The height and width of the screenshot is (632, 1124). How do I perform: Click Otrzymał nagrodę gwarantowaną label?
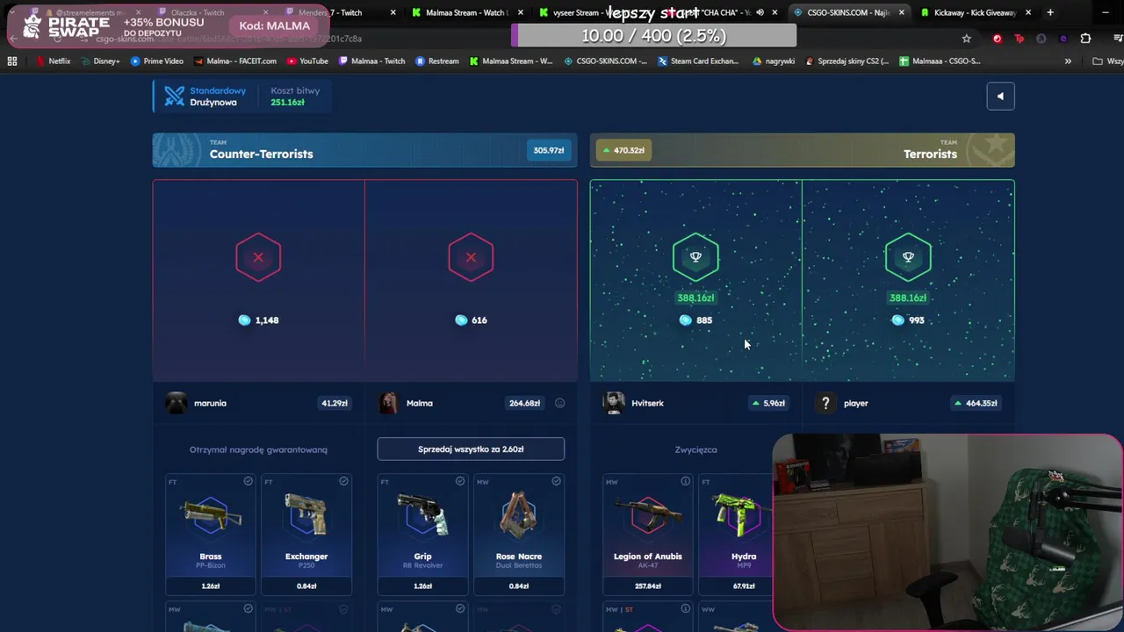[258, 449]
